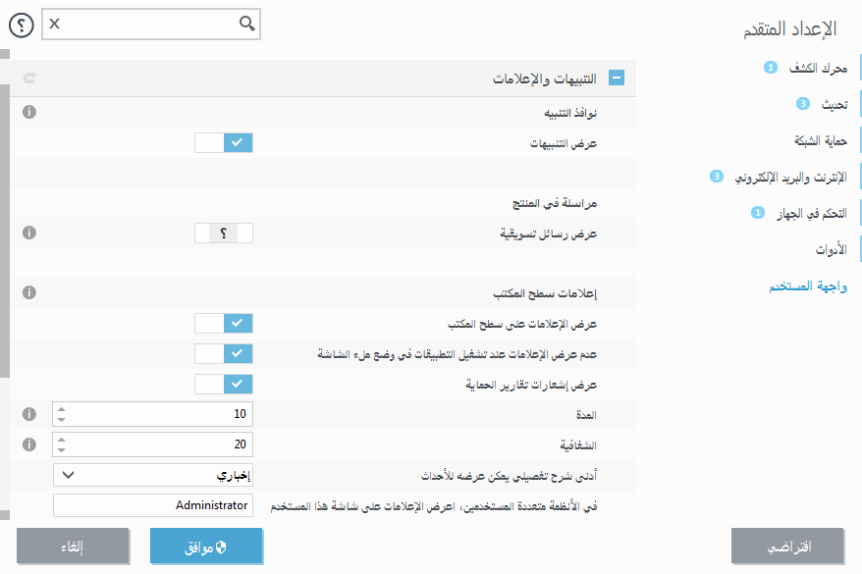862x574 pixels.
Task: Click the revert icon above the notifications section
Action: [28, 79]
